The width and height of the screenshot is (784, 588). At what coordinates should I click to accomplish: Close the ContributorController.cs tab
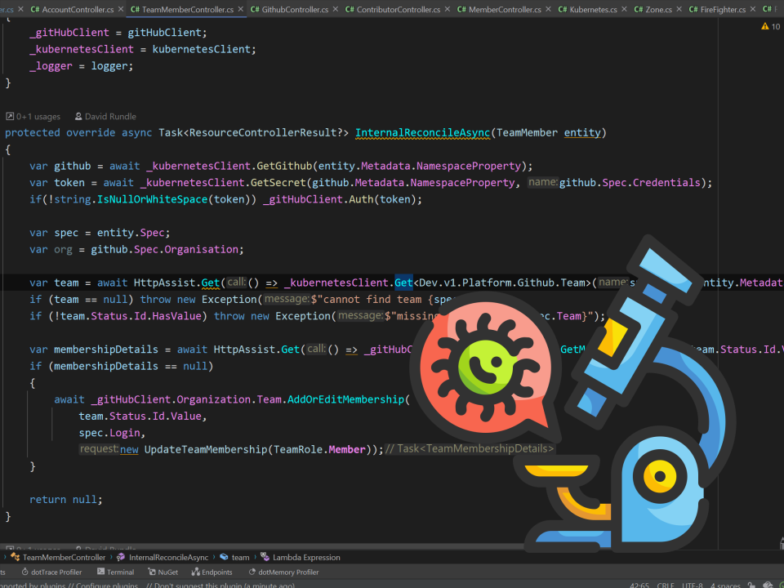(x=448, y=9)
